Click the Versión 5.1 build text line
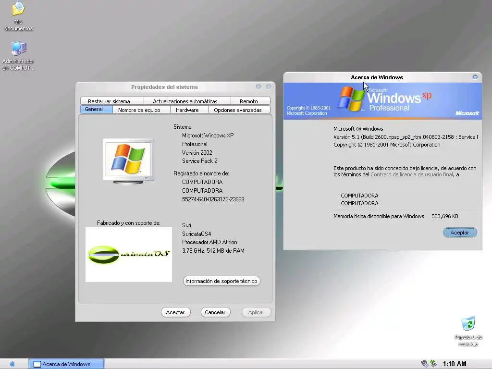This screenshot has width=492, height=369. point(406,137)
